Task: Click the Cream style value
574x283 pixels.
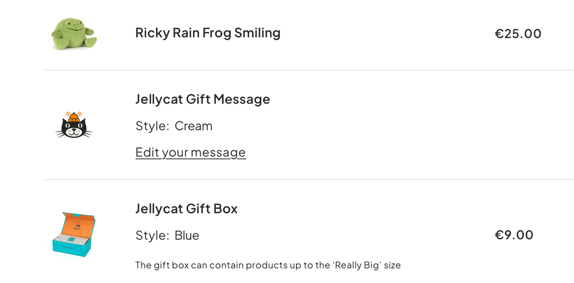Action: 193,126
